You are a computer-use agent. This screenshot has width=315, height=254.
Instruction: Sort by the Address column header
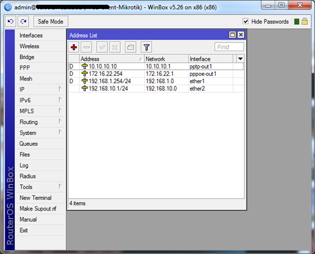coord(111,59)
